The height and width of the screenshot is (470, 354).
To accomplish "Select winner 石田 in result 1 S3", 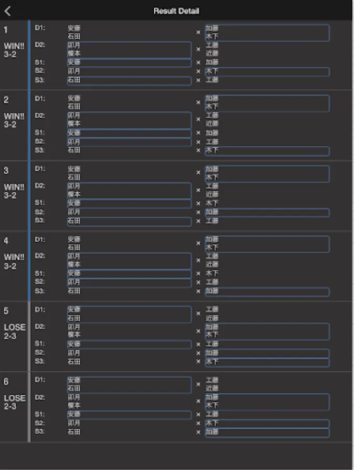I will tap(129, 80).
